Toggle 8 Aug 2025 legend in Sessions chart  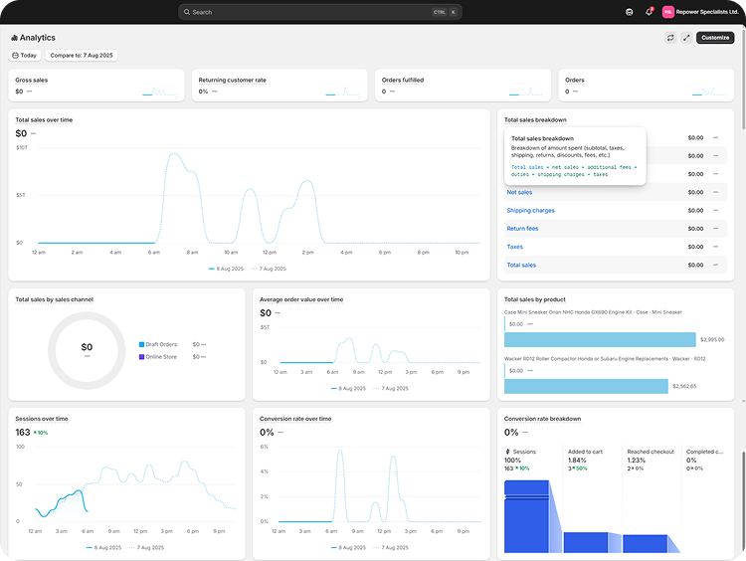[x=103, y=548]
